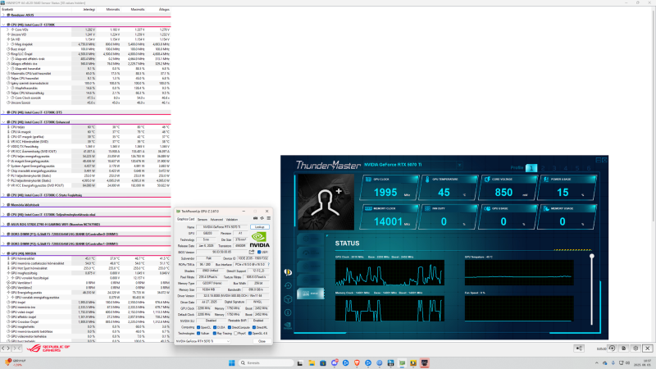Click the Close button in GPU-Z
Screen dimensions: 656x369
(262, 341)
